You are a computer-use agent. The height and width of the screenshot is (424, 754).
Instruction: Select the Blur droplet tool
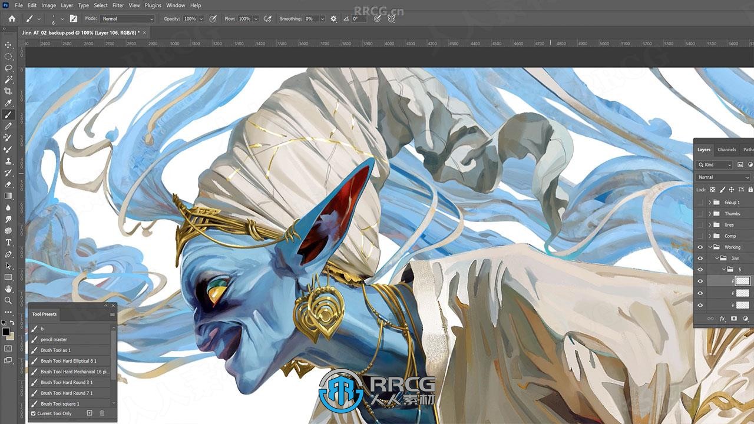8,207
